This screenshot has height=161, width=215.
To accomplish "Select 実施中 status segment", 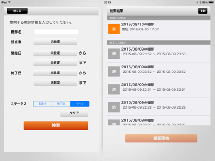I will pos(43,104).
